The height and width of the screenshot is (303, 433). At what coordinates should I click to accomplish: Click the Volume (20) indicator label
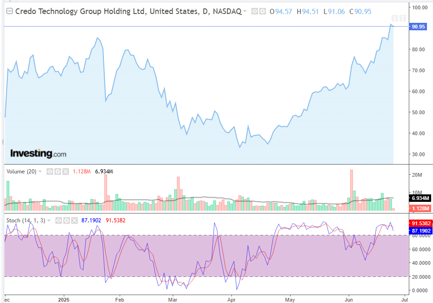pyautogui.click(x=21, y=172)
